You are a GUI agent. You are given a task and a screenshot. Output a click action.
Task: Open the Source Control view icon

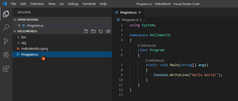(6, 41)
